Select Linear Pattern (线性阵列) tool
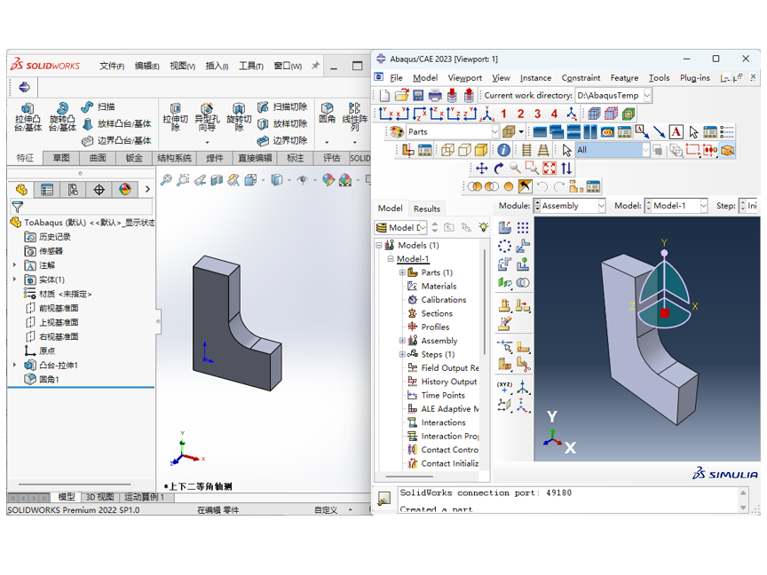The height and width of the screenshot is (575, 767). (x=354, y=117)
